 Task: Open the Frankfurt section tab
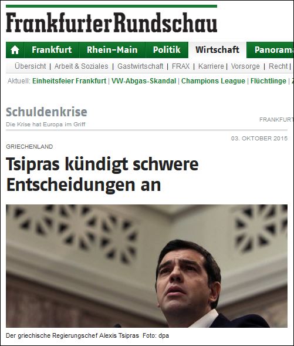click(x=52, y=50)
